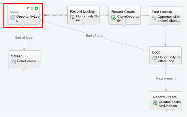Click the End of loop label above DoneScreen
The width and height of the screenshot is (187, 117).
(24, 37)
